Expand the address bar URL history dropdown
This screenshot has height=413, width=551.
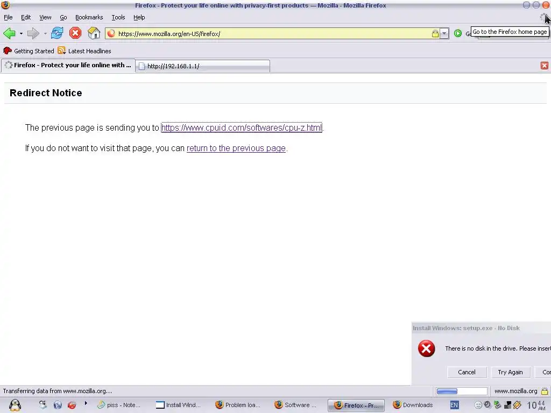pos(444,34)
